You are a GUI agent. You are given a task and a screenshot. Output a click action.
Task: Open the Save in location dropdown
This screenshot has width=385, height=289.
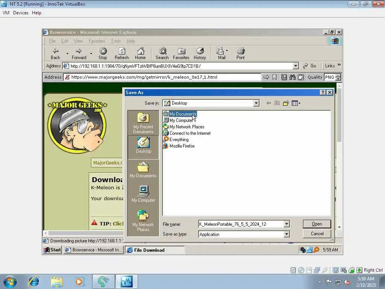(256, 103)
